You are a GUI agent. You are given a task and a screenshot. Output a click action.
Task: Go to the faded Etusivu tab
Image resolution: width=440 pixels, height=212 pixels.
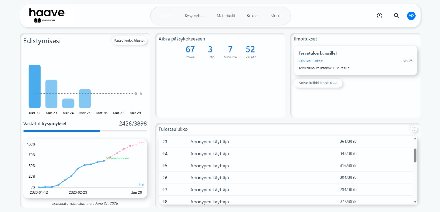point(167,16)
